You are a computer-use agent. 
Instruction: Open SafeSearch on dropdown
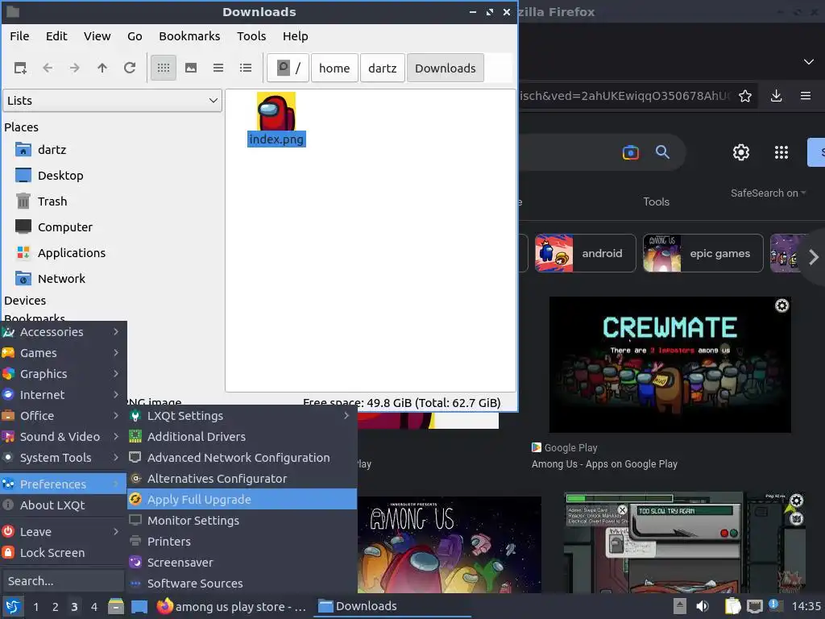(x=768, y=193)
